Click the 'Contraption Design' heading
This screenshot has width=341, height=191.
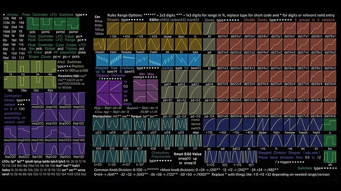(x=13, y=98)
